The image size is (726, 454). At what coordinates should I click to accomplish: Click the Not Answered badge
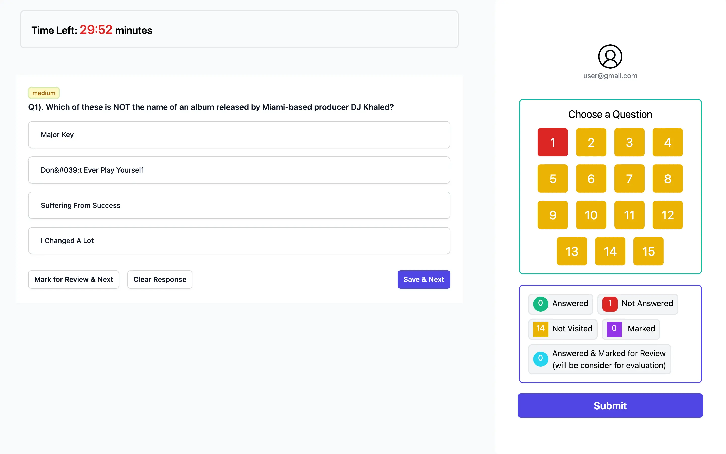pos(638,304)
